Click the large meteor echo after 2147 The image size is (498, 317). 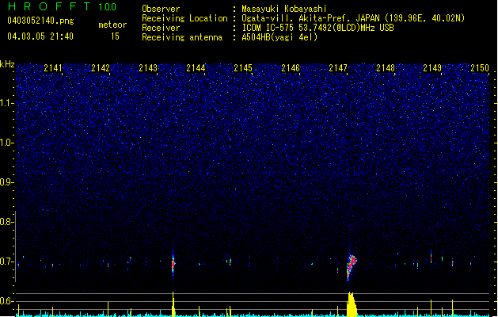point(351,266)
